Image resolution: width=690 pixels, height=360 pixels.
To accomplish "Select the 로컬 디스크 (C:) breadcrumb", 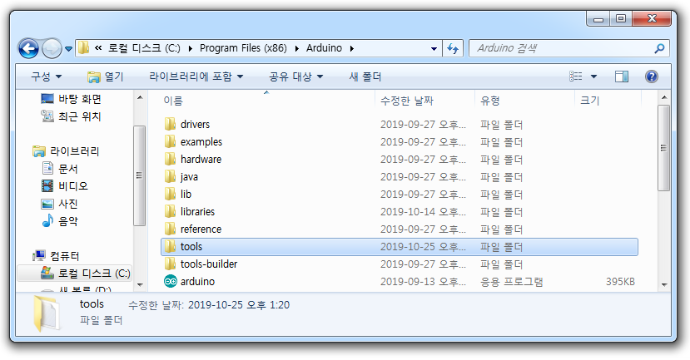I will tap(144, 48).
